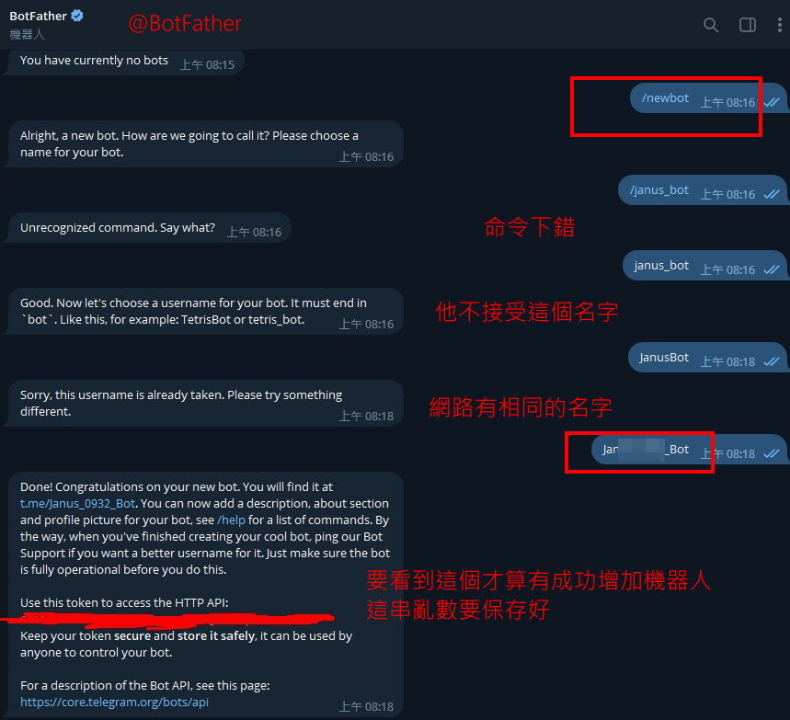Viewport: 790px width, 720px height.
Task: Open the core.telegram.org/bots/api link
Action: [114, 702]
